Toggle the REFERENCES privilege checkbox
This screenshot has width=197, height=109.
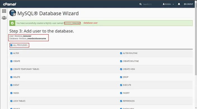[121, 101]
